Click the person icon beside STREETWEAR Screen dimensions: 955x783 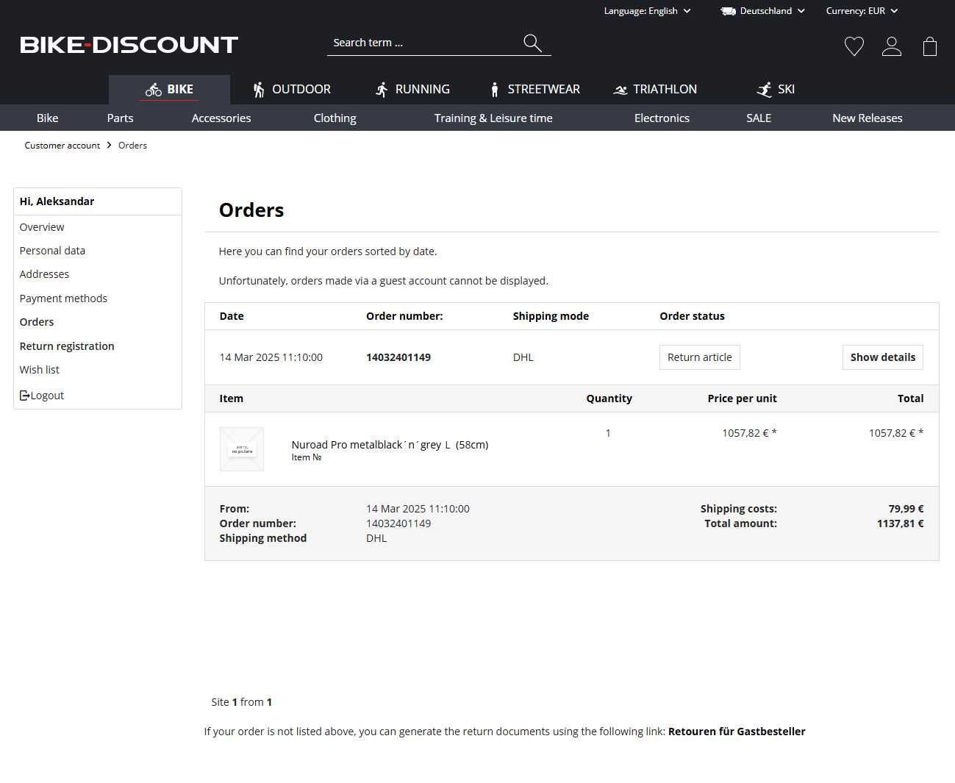pyautogui.click(x=495, y=90)
